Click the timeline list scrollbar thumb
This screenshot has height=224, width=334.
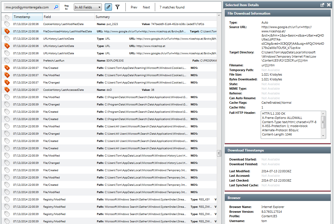[219, 153]
